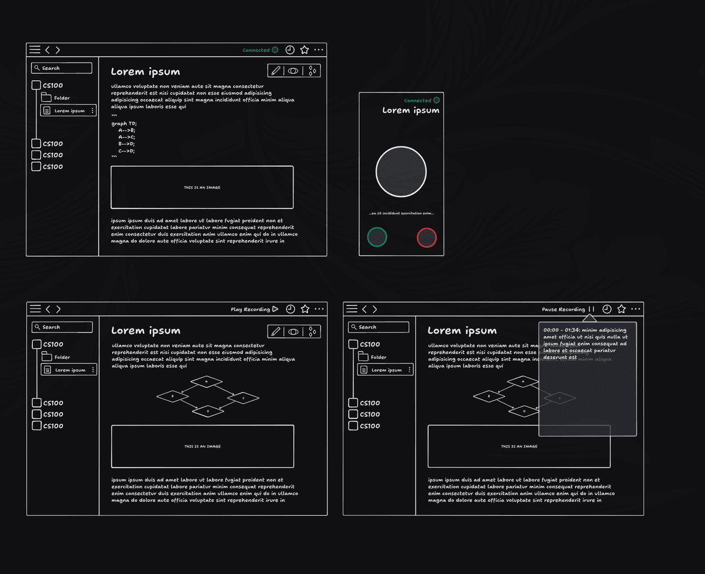
Task: Tap the green circle button in the mobile panel
Action: [377, 237]
